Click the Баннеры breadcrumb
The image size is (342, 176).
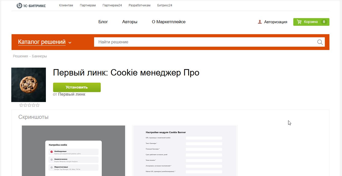(x=39, y=56)
